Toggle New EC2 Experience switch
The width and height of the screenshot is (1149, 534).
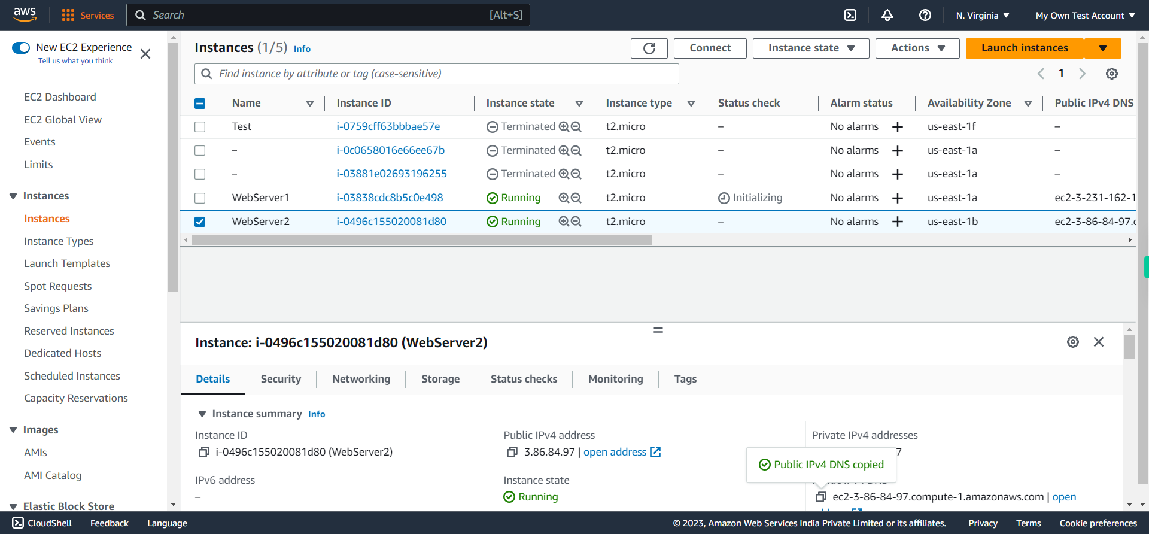tap(21, 47)
